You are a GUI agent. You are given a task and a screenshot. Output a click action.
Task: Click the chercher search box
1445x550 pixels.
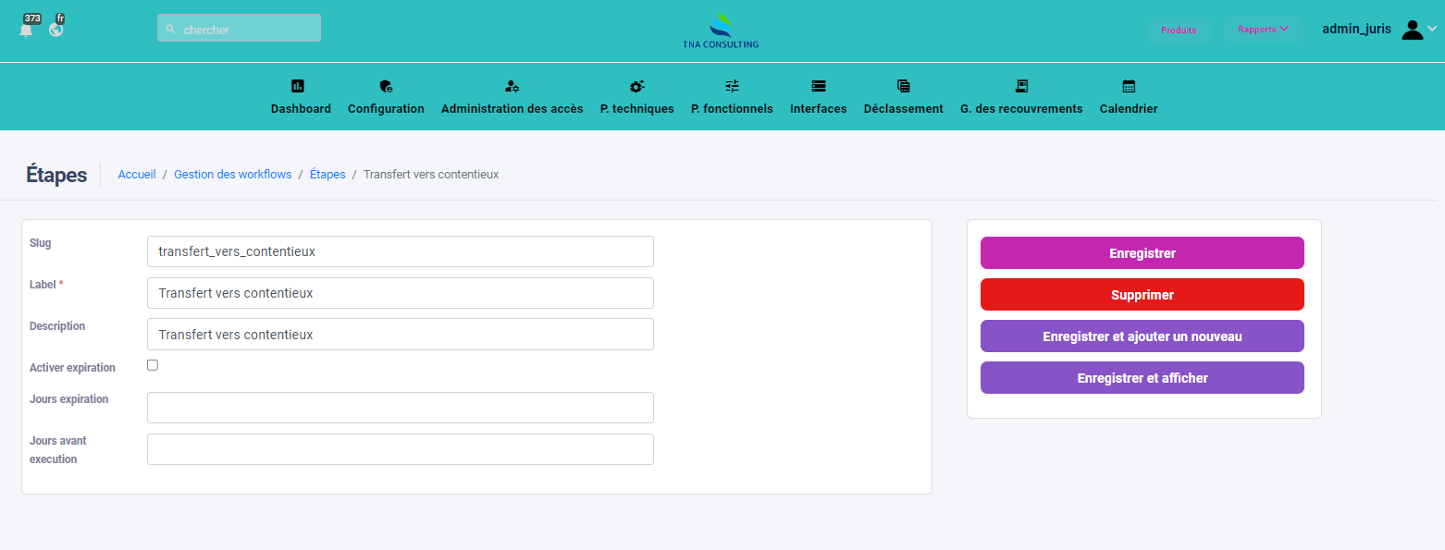pos(239,30)
